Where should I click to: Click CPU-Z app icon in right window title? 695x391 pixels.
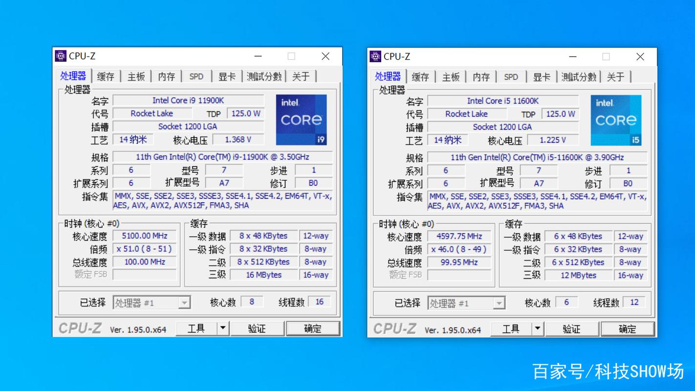point(375,56)
